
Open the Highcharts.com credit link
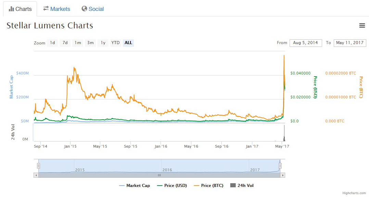click(x=354, y=193)
